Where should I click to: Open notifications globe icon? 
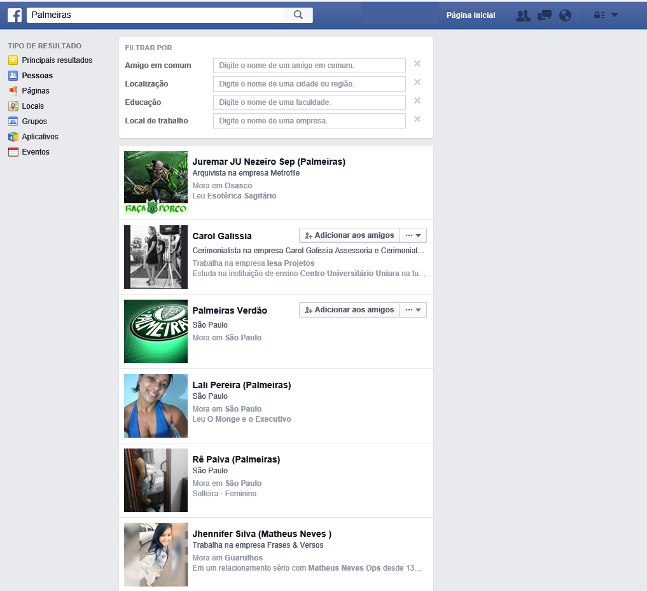coord(566,16)
